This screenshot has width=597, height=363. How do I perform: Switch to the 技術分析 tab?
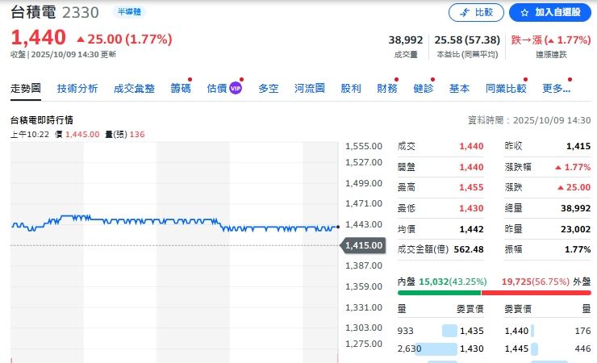coord(77,89)
